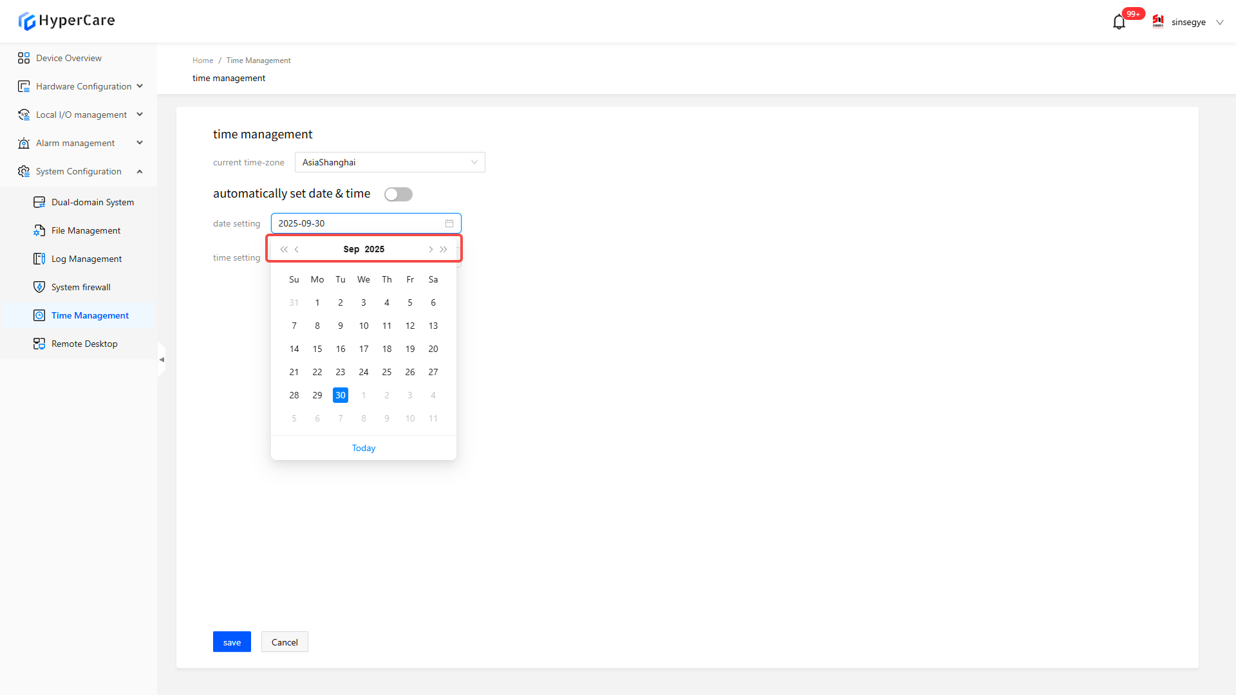Click the notification bell icon
Screen dimensions: 1236x695
coord(1119,23)
